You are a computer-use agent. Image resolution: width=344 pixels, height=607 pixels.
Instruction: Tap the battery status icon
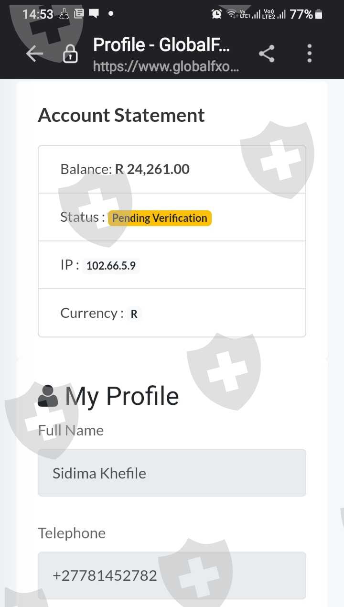(x=319, y=14)
